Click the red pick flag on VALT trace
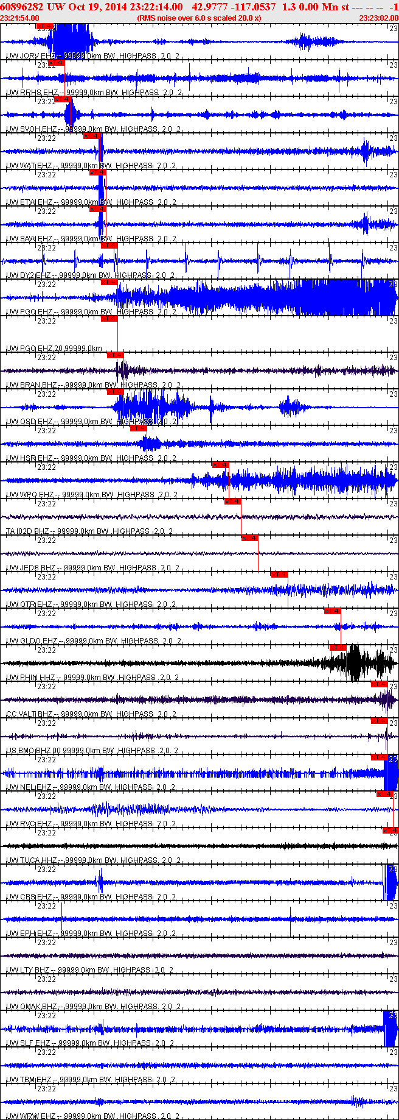 [x=380, y=684]
